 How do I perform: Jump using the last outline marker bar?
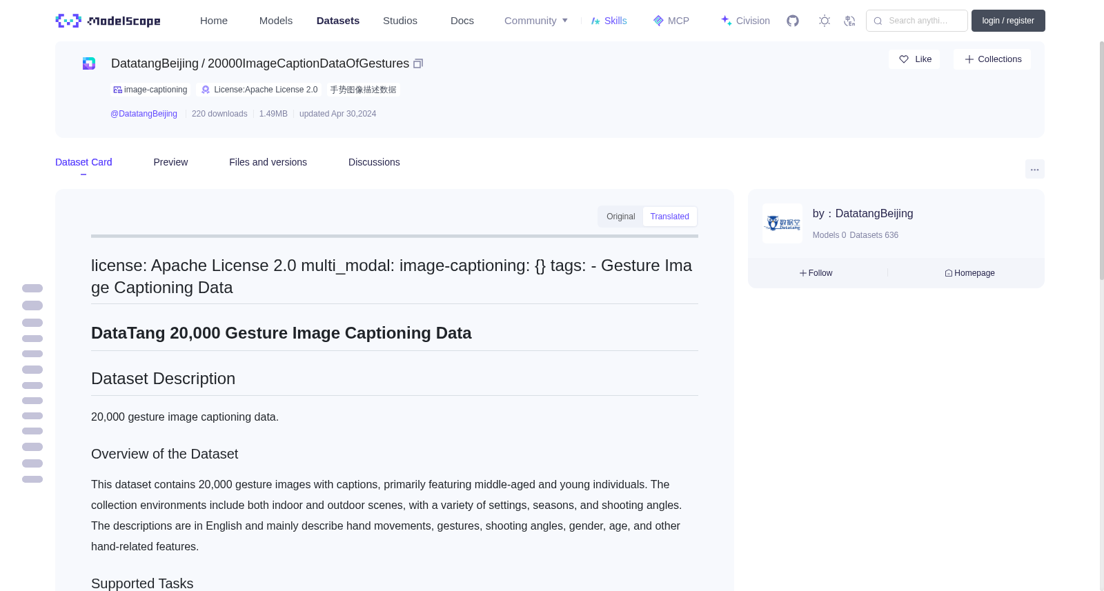pos(32,479)
